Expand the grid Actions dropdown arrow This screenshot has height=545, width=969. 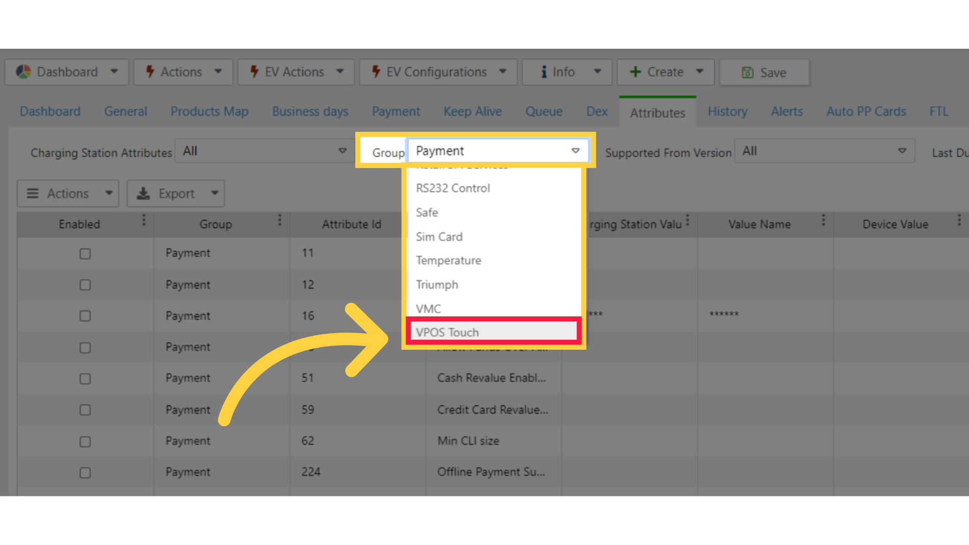(109, 193)
